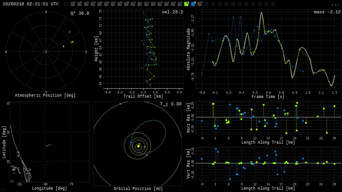Click the mass -2.12 readout
Screen dimensions: 342x192
tap(327, 12)
